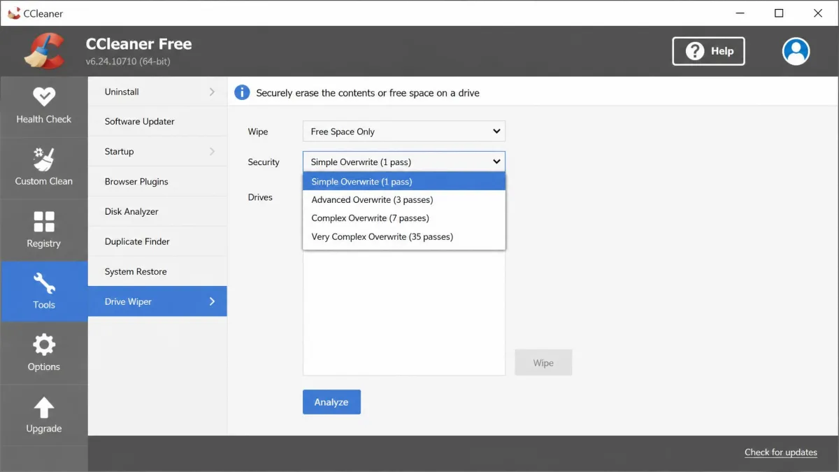
Task: Open the Browser Plugins tool
Action: point(157,182)
